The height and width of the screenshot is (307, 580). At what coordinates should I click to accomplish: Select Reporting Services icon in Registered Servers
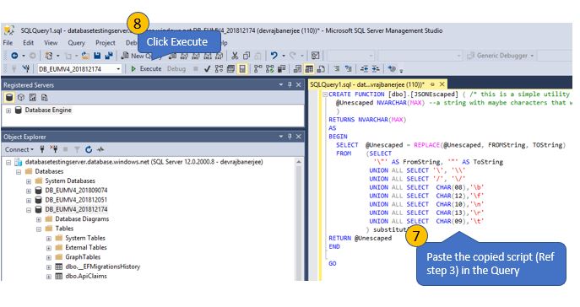click(33, 98)
